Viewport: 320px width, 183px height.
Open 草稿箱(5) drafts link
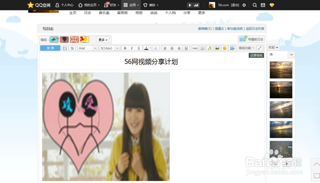pos(205,29)
